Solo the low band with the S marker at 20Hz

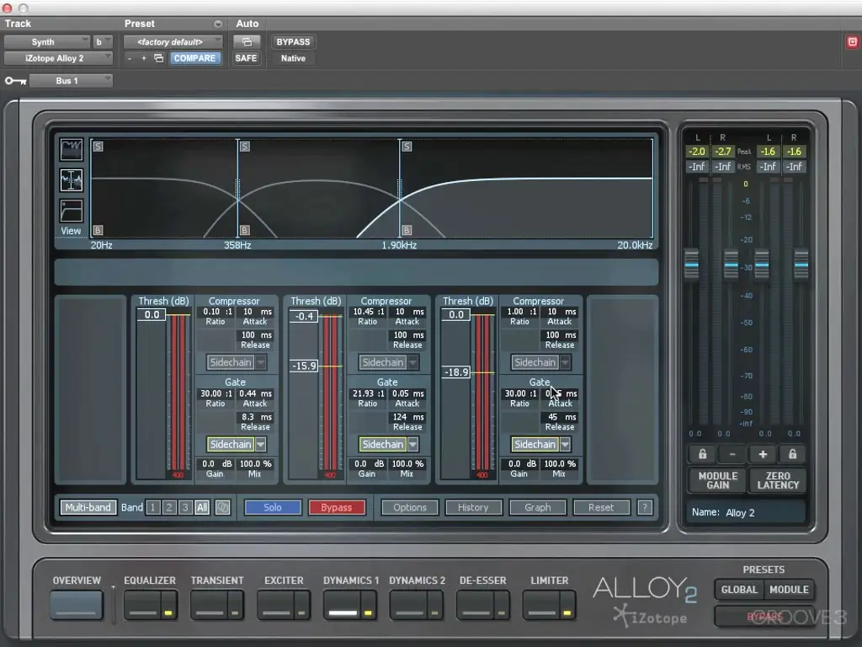click(98, 147)
